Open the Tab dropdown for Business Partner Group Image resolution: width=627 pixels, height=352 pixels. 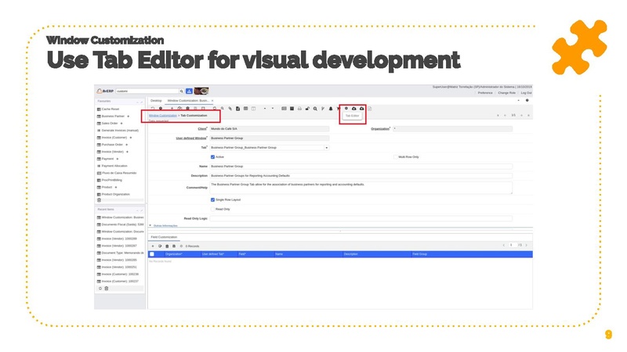pyautogui.click(x=327, y=147)
